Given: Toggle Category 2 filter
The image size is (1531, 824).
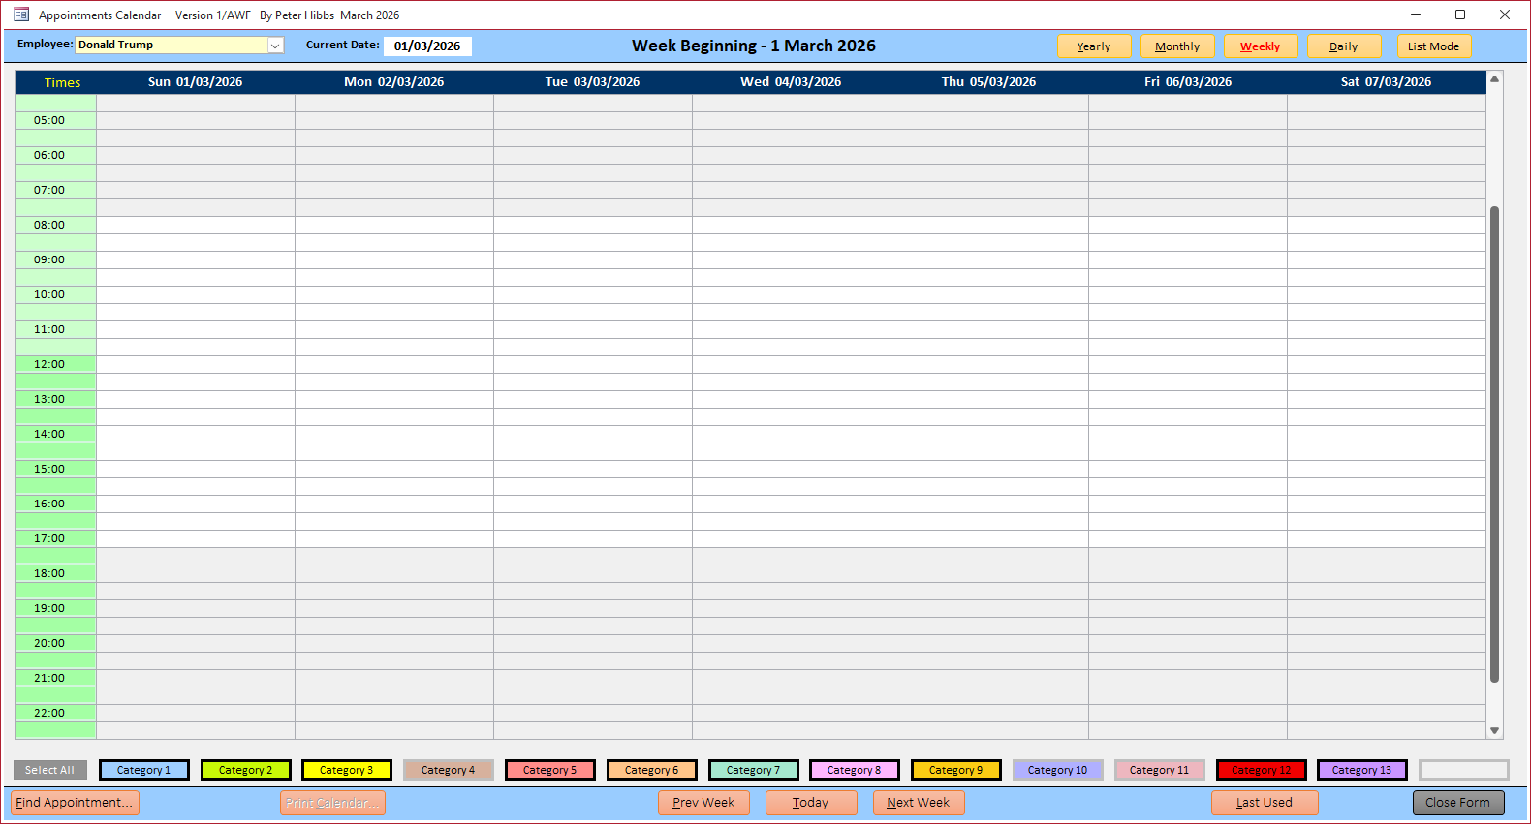Looking at the screenshot, I should tap(246, 770).
